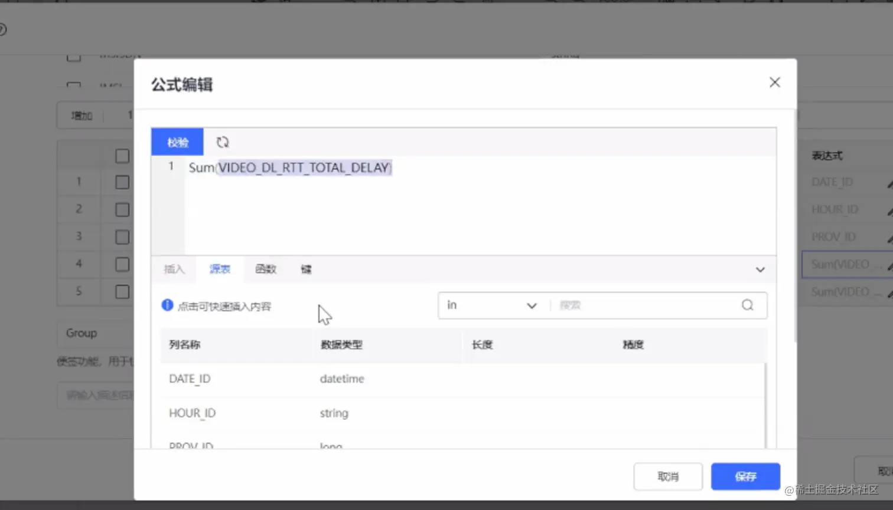Check the row 1 checkbox in background table
Image resolution: width=893 pixels, height=510 pixels.
(x=122, y=182)
